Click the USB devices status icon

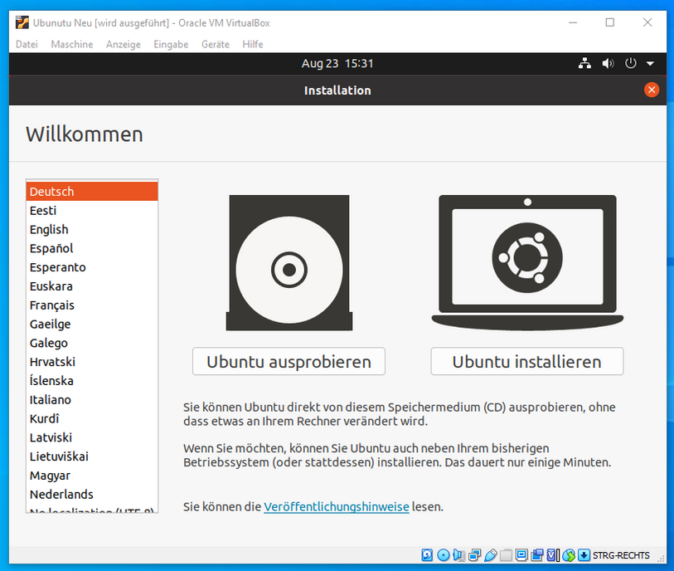(491, 555)
